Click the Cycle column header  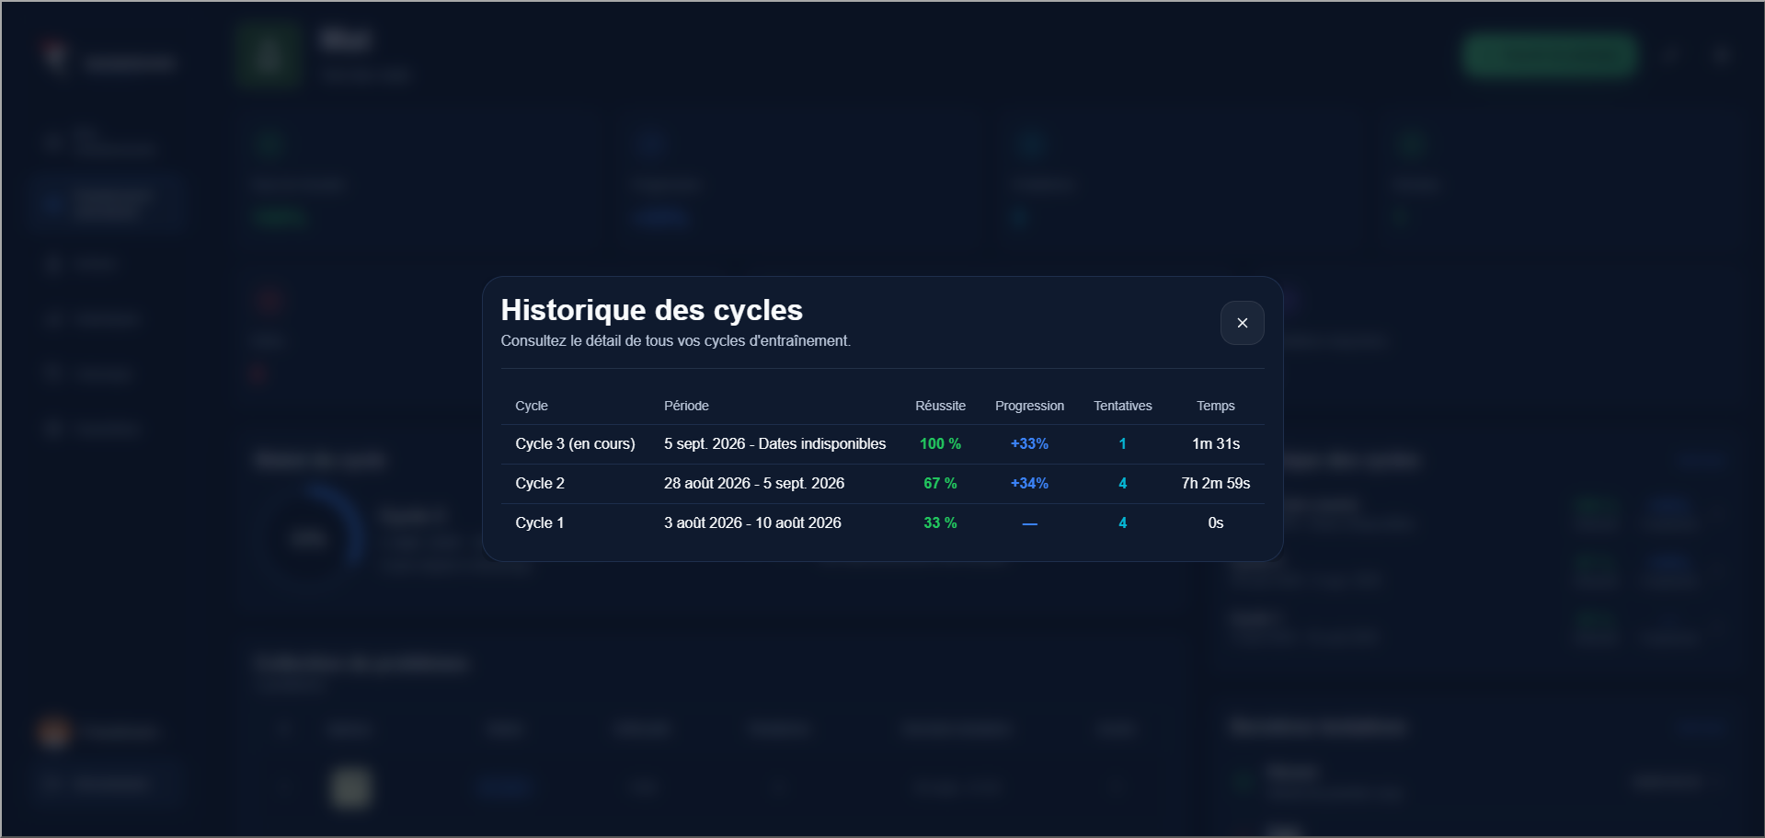532,406
